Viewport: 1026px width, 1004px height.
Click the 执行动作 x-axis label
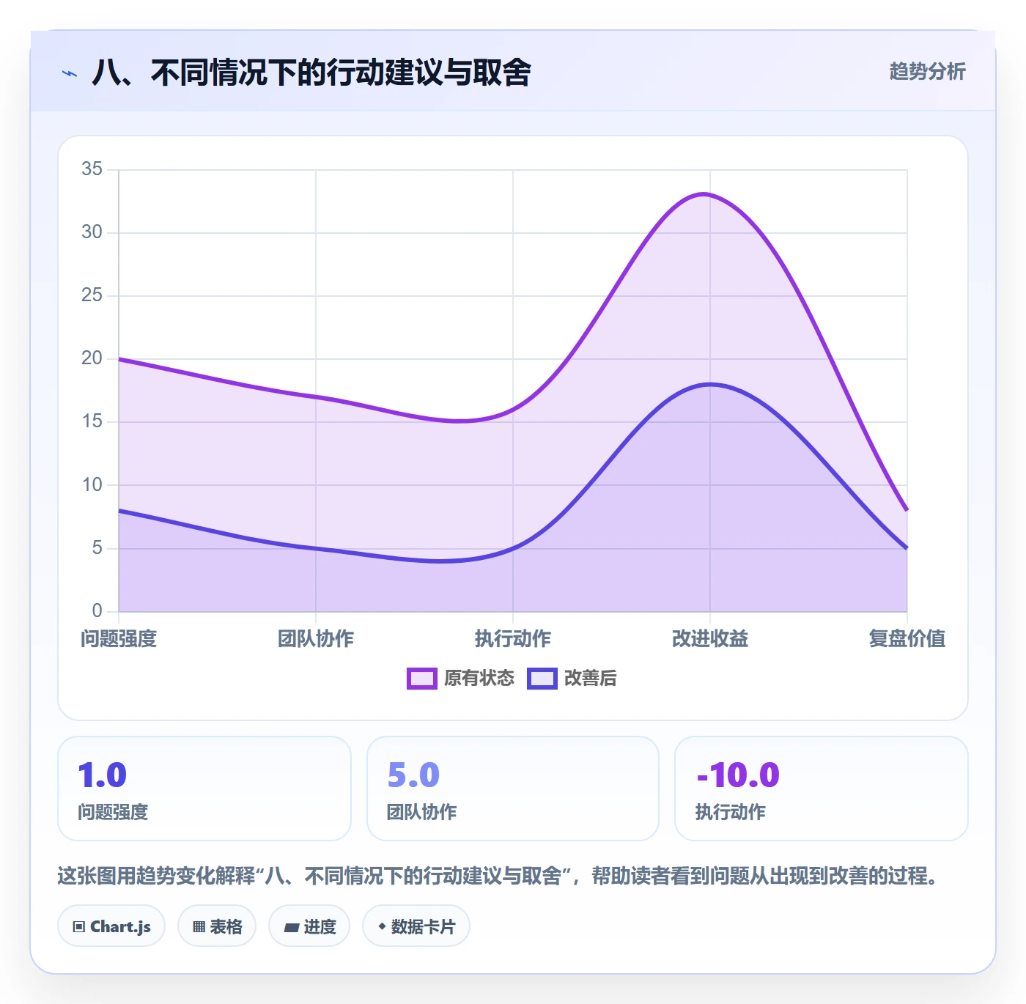coord(513,639)
